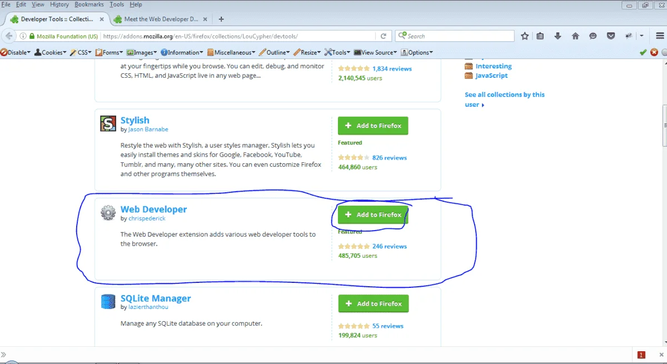667x364 pixels.
Task: Open the Bookmarks menu
Action: (x=89, y=4)
